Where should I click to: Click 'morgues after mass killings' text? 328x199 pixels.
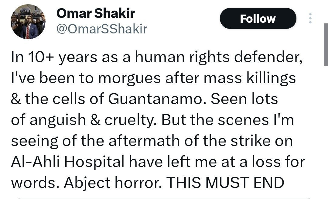click(x=197, y=78)
